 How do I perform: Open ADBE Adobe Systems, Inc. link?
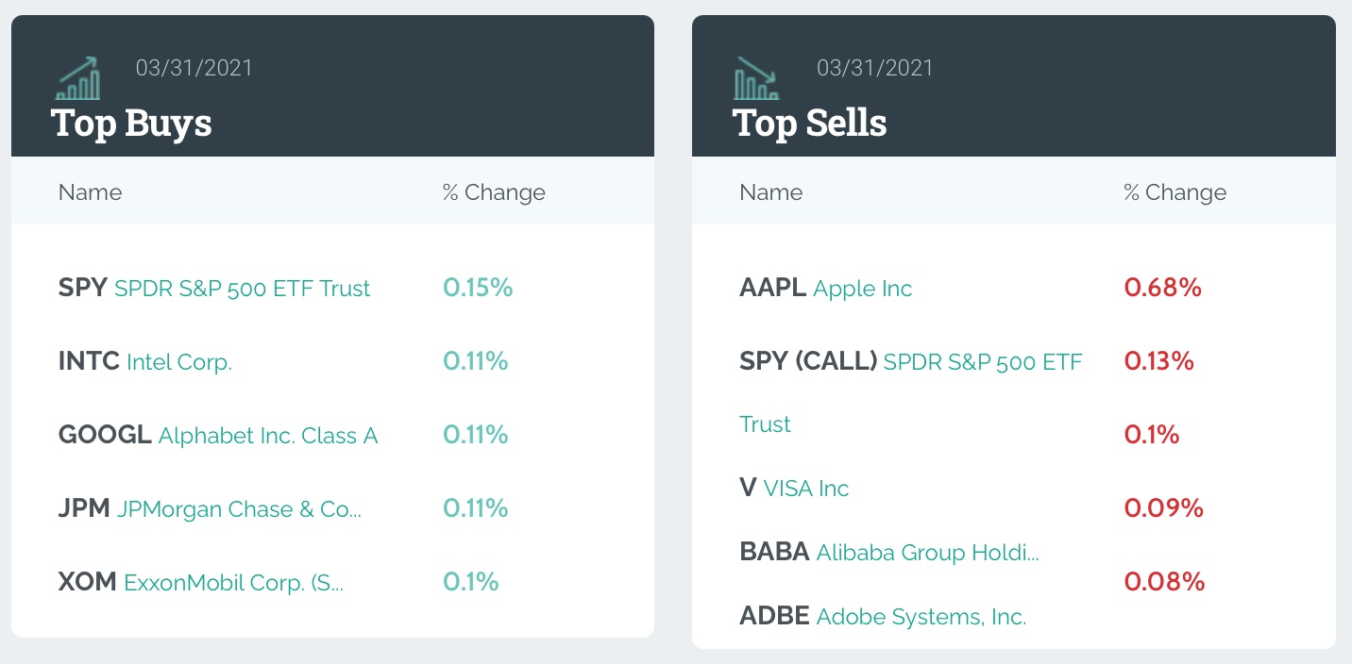click(883, 616)
